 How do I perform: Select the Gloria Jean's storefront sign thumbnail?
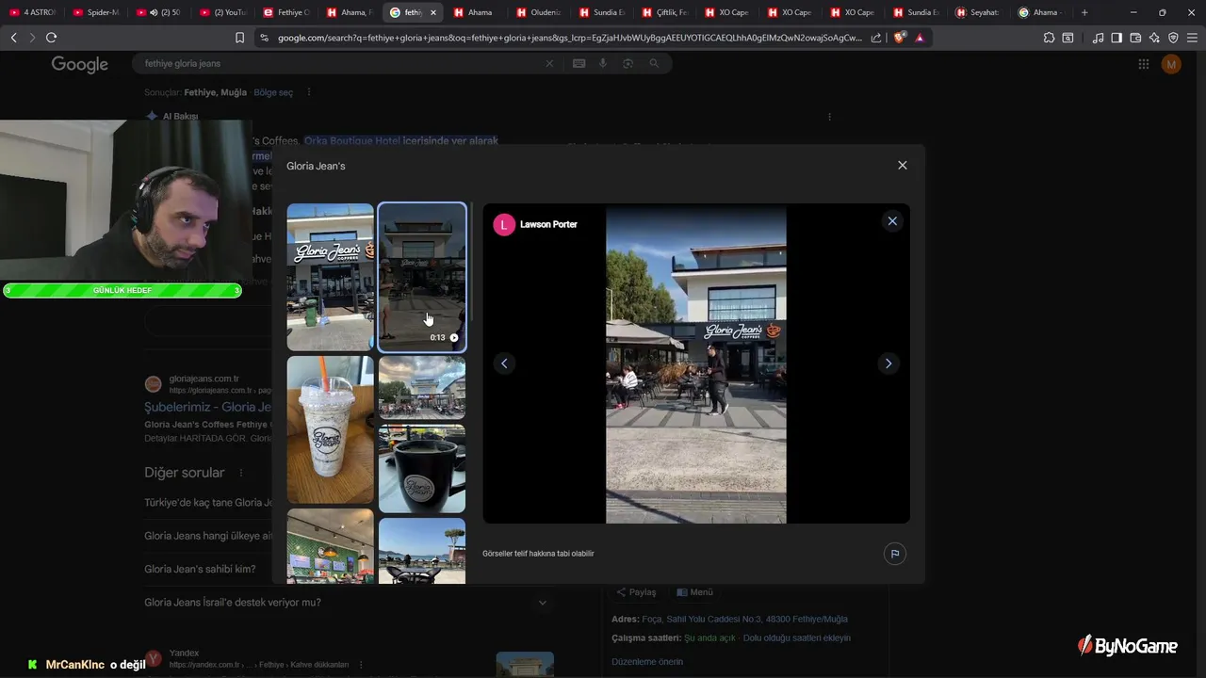[330, 277]
